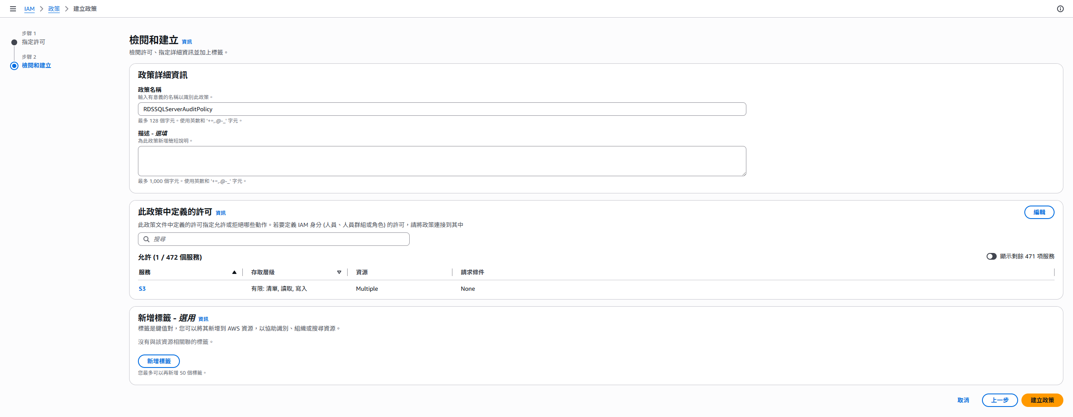Screen dimensions: 1073x417
Task: Focus the 政策名稱 input field
Action: point(442,109)
